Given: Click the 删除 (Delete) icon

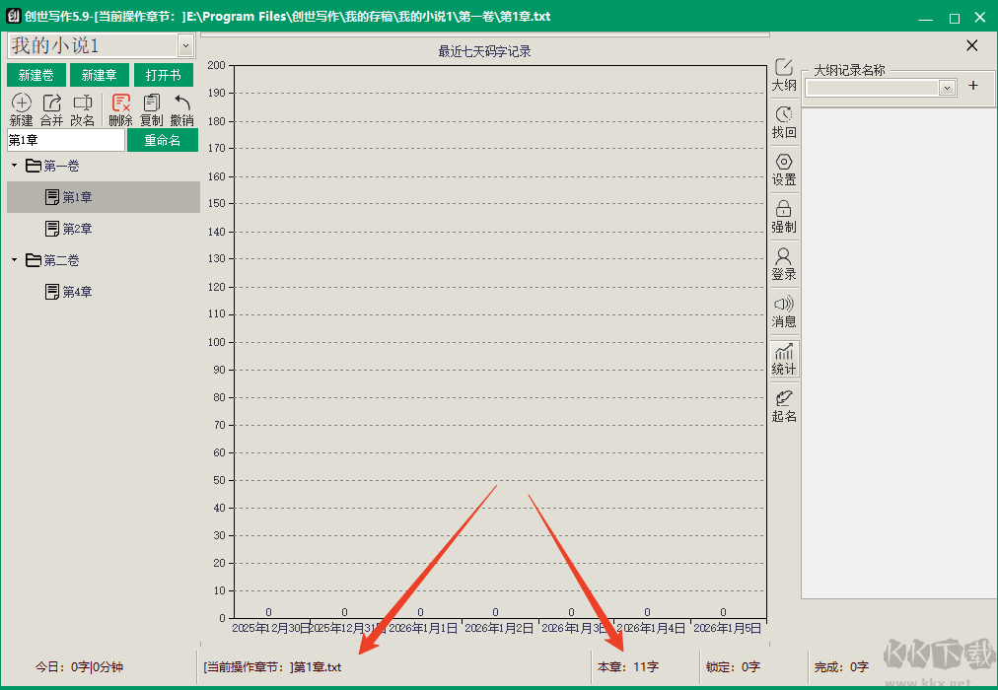Looking at the screenshot, I should coord(121,103).
